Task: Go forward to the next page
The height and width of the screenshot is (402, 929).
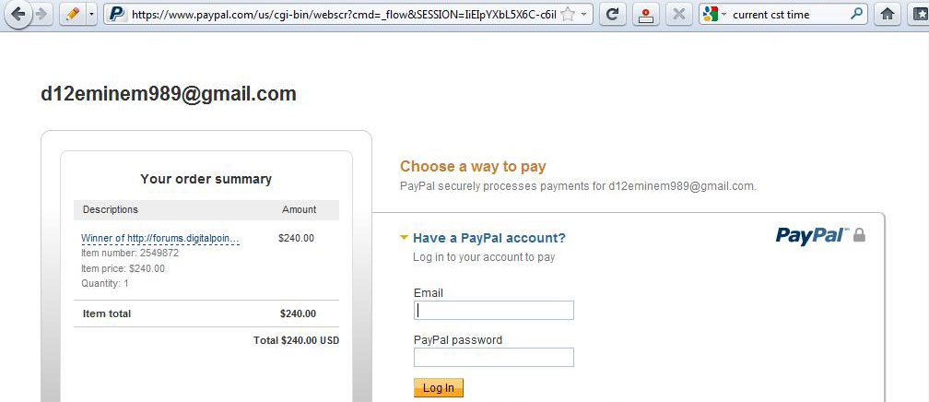Action: (x=41, y=14)
